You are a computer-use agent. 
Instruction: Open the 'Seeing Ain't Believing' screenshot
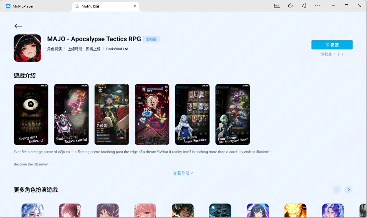point(31,114)
